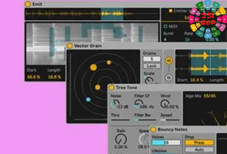Screen dimensions: 227x154
Task: Click the Scale knob in Vector Grain
Action: (x=149, y=80)
